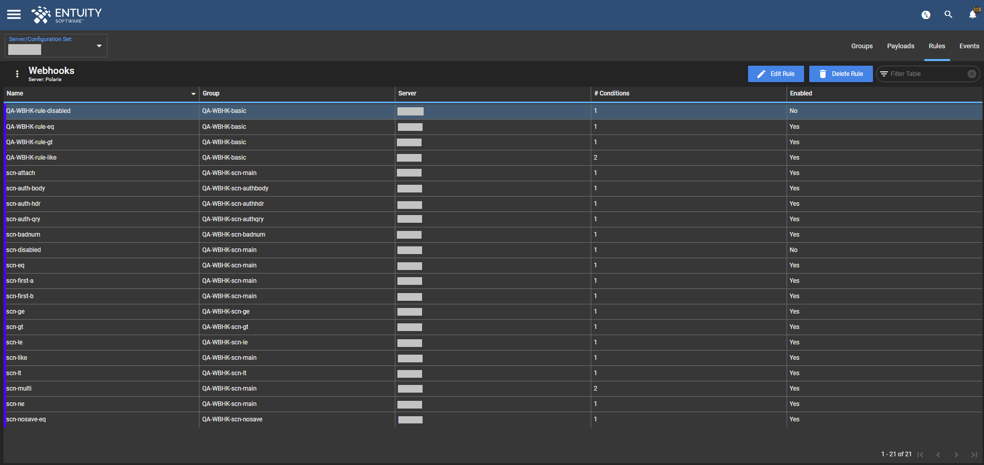This screenshot has width=984, height=465.
Task: Open the search magnifier icon
Action: coord(949,14)
